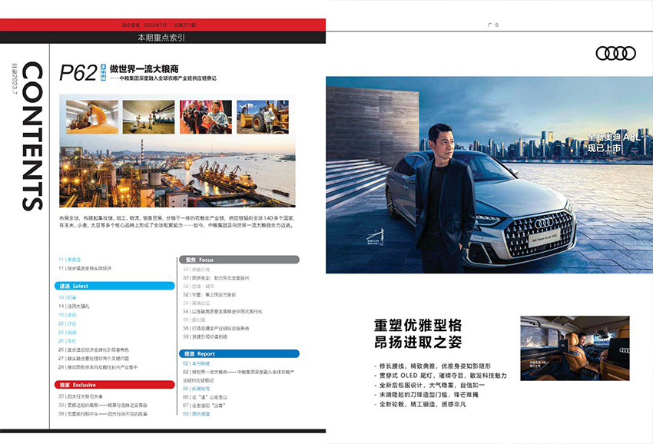Click the contents entry numbered 38

103,414
